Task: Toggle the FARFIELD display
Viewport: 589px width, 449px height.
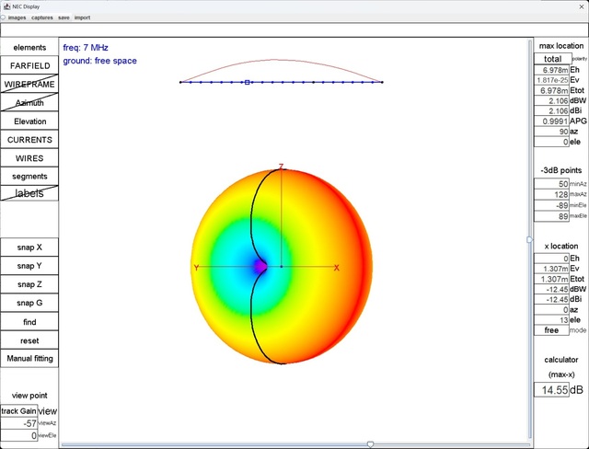Action: coord(29,66)
